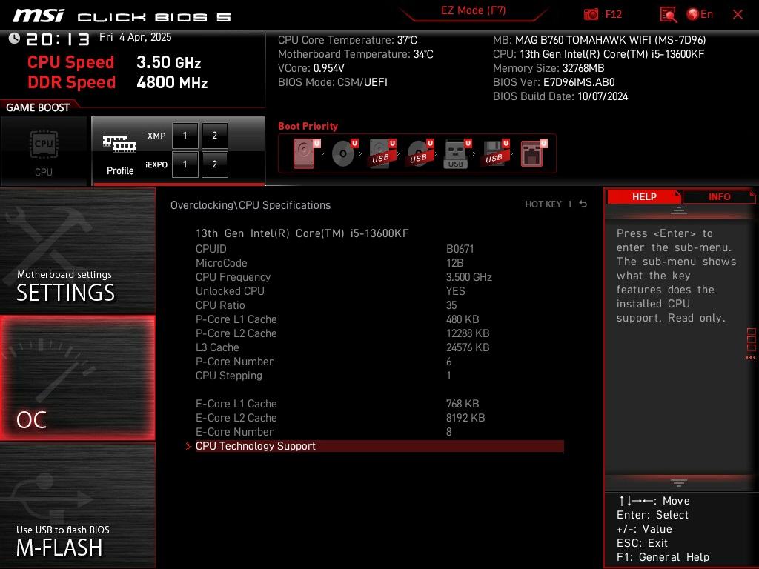The width and height of the screenshot is (759, 569).
Task: Select the CPU Ratio row
Action: (379, 305)
